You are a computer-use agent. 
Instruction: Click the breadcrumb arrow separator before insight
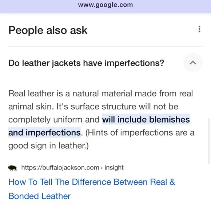pos(102,168)
